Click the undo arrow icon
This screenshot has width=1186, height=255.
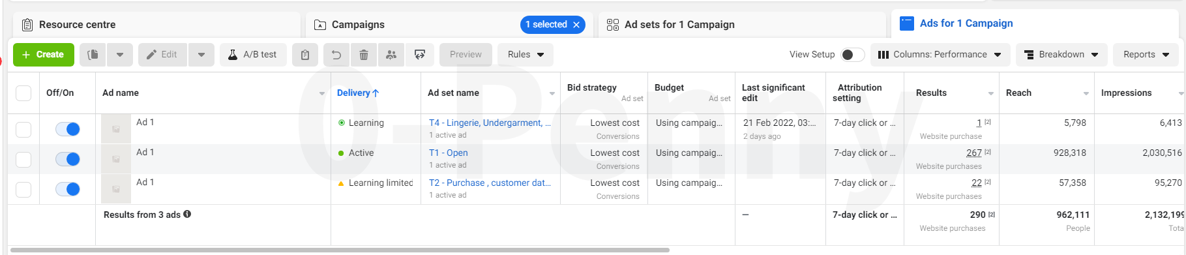pyautogui.click(x=336, y=55)
